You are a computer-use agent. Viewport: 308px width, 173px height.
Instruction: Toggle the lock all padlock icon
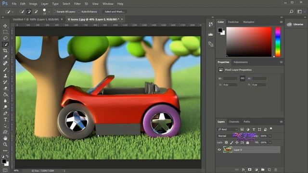[247, 143]
